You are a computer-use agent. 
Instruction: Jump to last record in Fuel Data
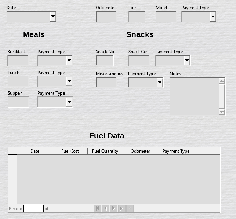point(122,208)
